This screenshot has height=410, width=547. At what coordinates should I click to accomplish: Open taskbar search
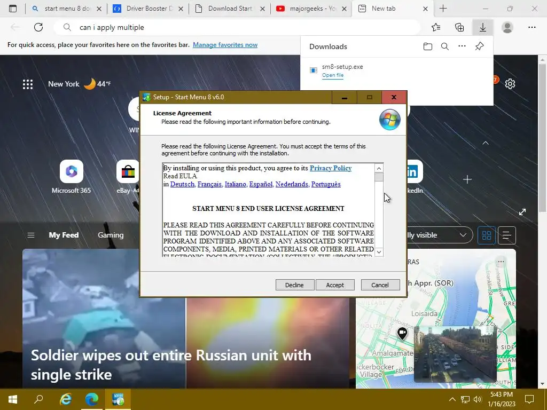pos(38,399)
